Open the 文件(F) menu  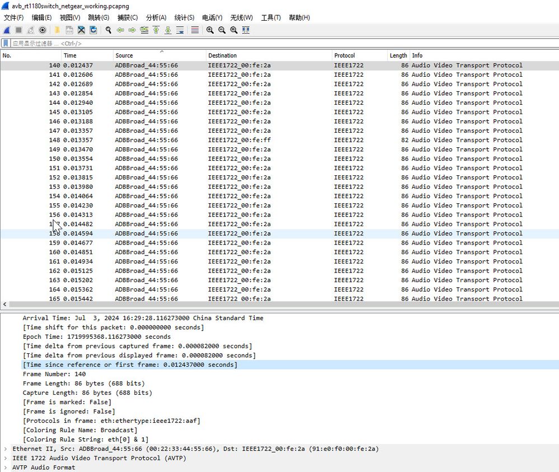[13, 17]
